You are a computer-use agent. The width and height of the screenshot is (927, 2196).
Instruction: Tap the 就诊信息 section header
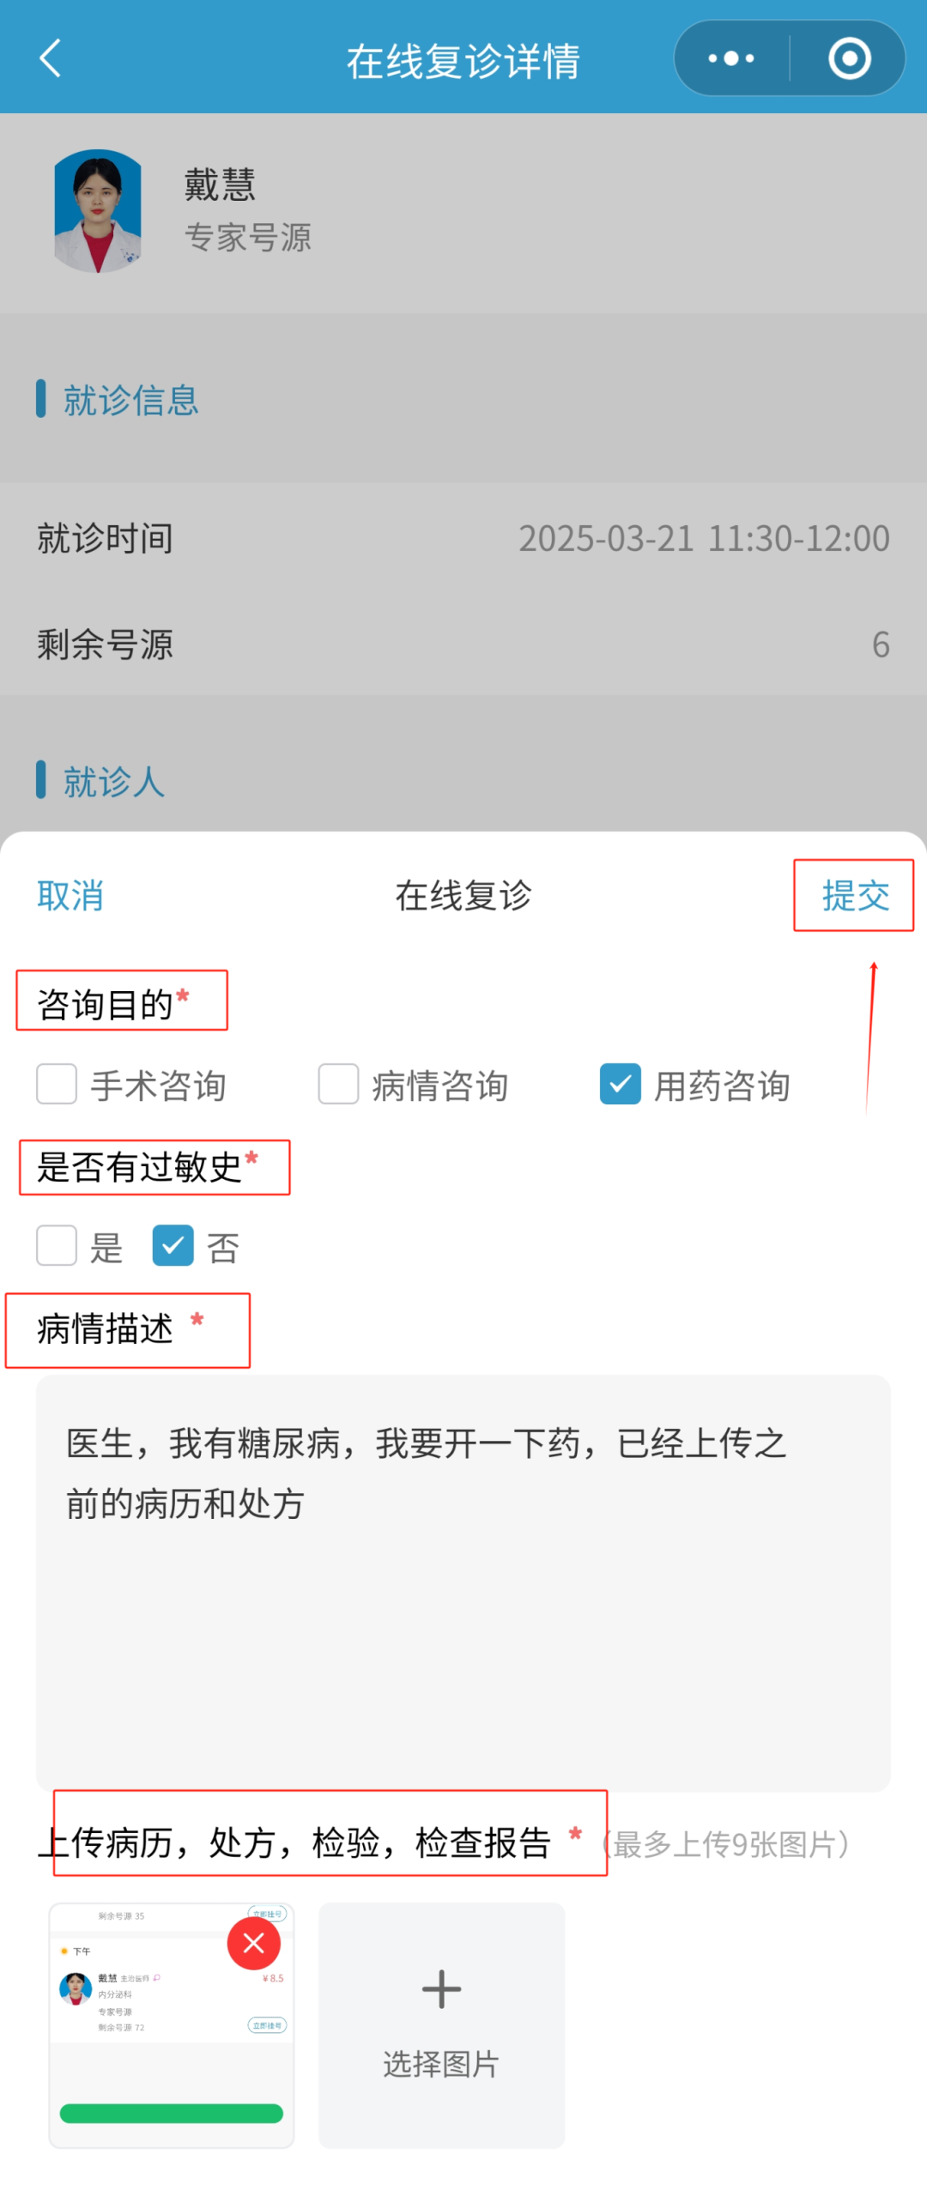(x=130, y=401)
